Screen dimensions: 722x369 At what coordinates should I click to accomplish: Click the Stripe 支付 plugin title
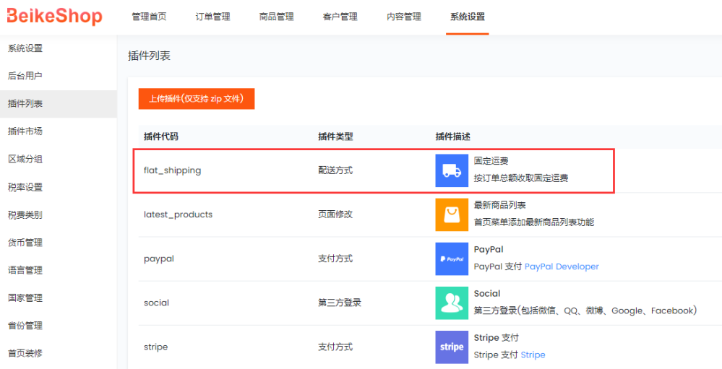point(497,338)
